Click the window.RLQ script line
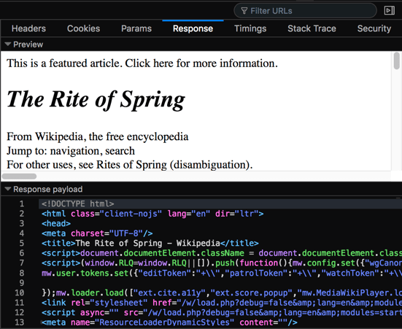Screen dimensions: 402x329 point(222,263)
